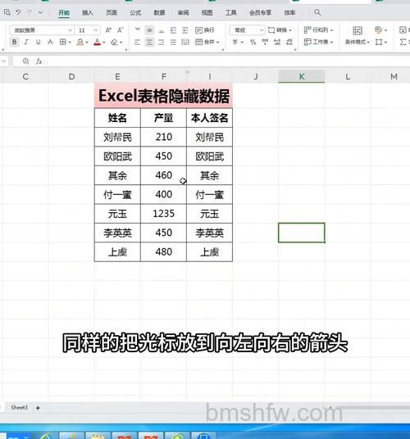This screenshot has width=410, height=439.
Task: Decrease decimal places icon
Action: 289,42
